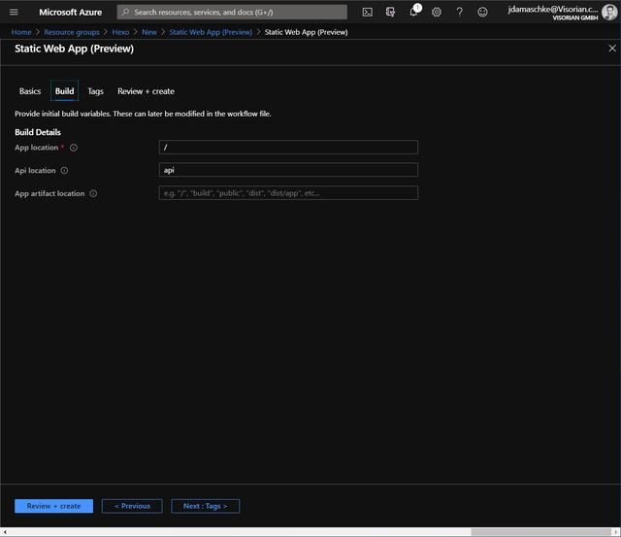
Task: Go to Review + create tab
Action: pyautogui.click(x=146, y=91)
